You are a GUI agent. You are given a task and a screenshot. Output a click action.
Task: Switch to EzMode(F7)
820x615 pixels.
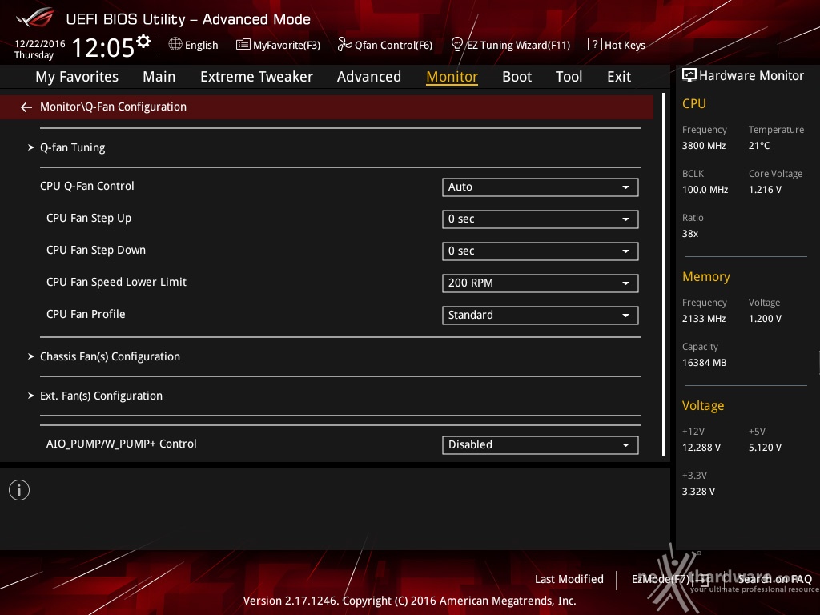(x=670, y=579)
